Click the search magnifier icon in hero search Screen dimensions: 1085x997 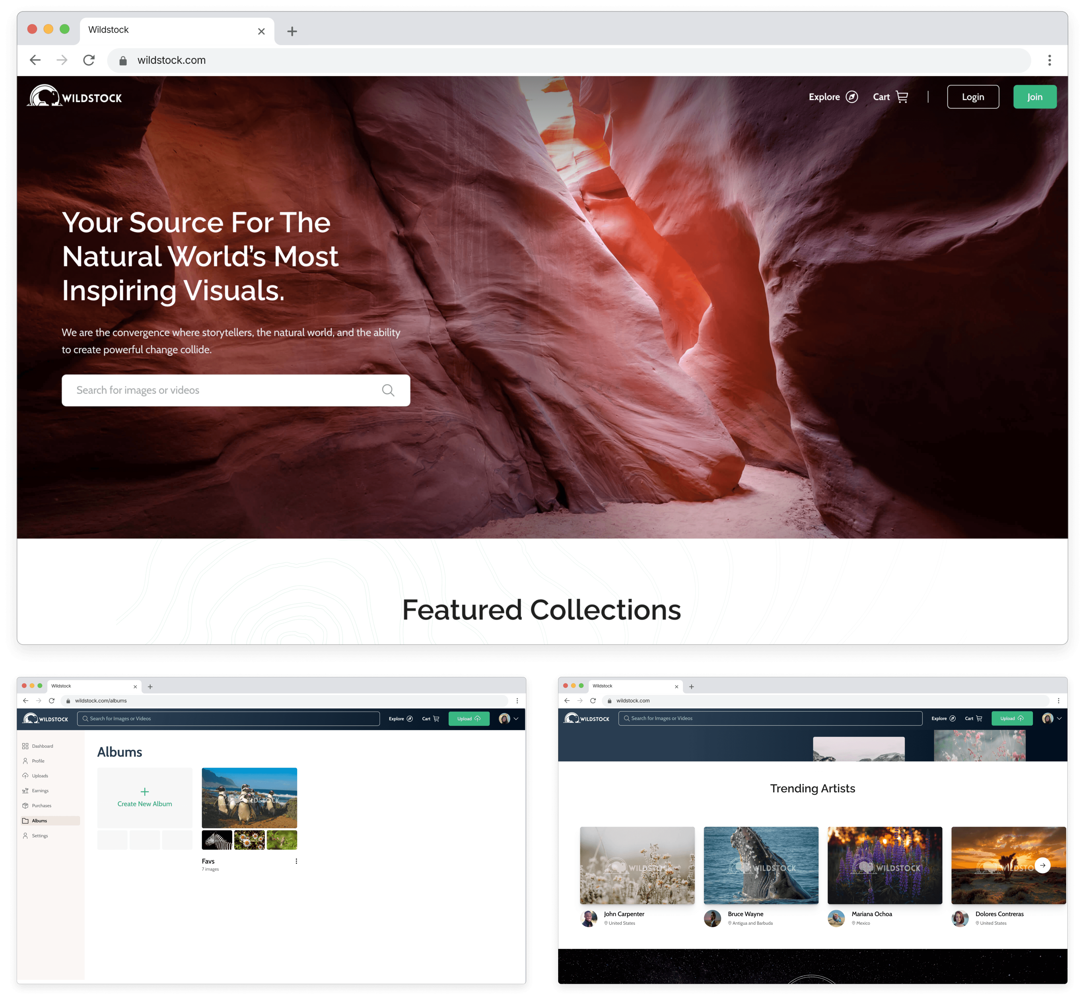click(x=388, y=390)
